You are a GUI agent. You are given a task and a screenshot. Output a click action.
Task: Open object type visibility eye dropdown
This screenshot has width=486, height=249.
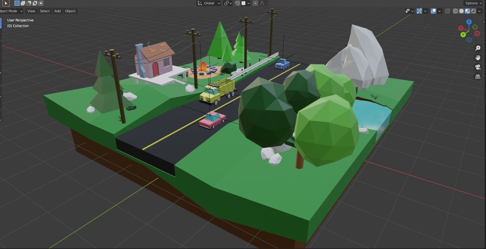tap(410, 11)
